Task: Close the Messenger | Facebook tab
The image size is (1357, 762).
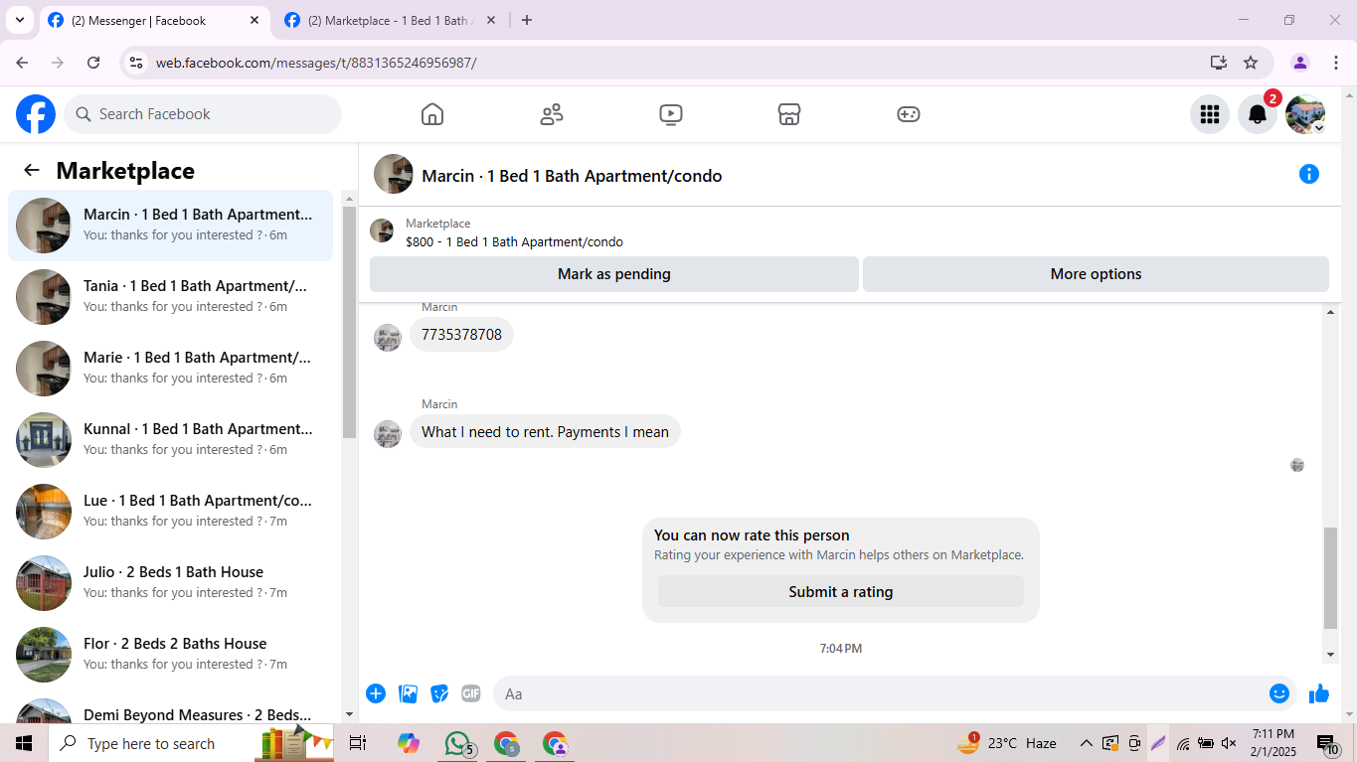Action: pos(254,20)
